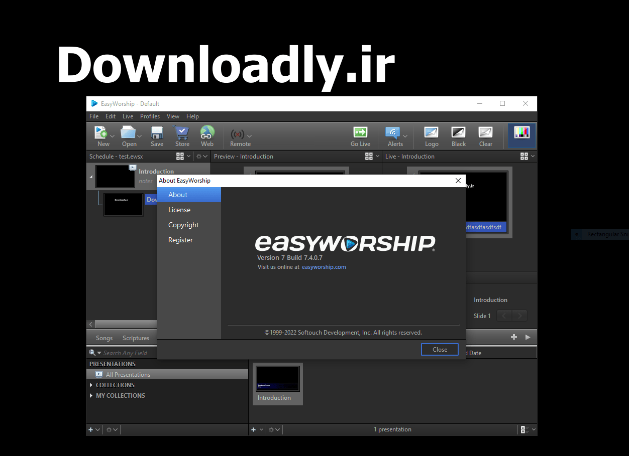Click the list view icon in status bar

click(x=525, y=430)
